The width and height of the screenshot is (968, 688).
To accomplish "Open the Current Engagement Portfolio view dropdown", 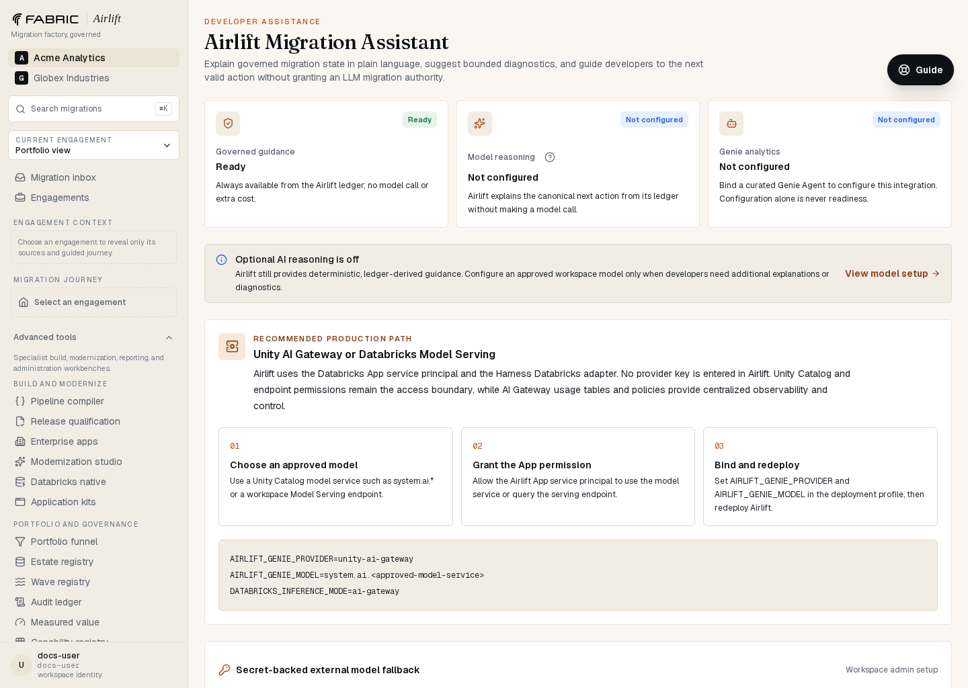I will pos(93,145).
